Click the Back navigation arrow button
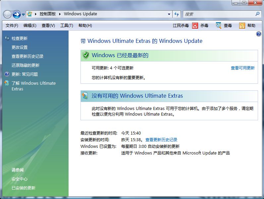The image size is (264, 199). click(7, 14)
